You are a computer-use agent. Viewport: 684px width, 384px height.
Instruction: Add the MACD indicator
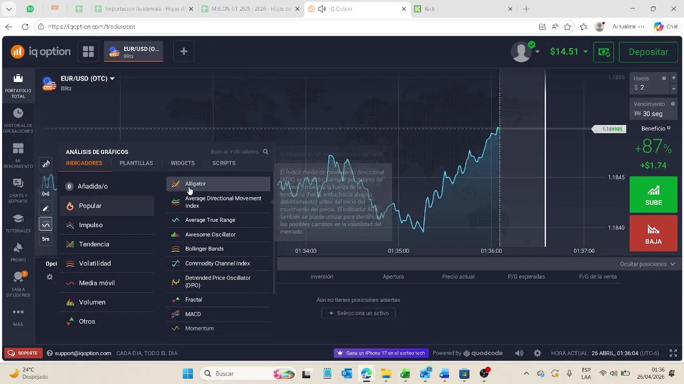[x=219, y=314]
